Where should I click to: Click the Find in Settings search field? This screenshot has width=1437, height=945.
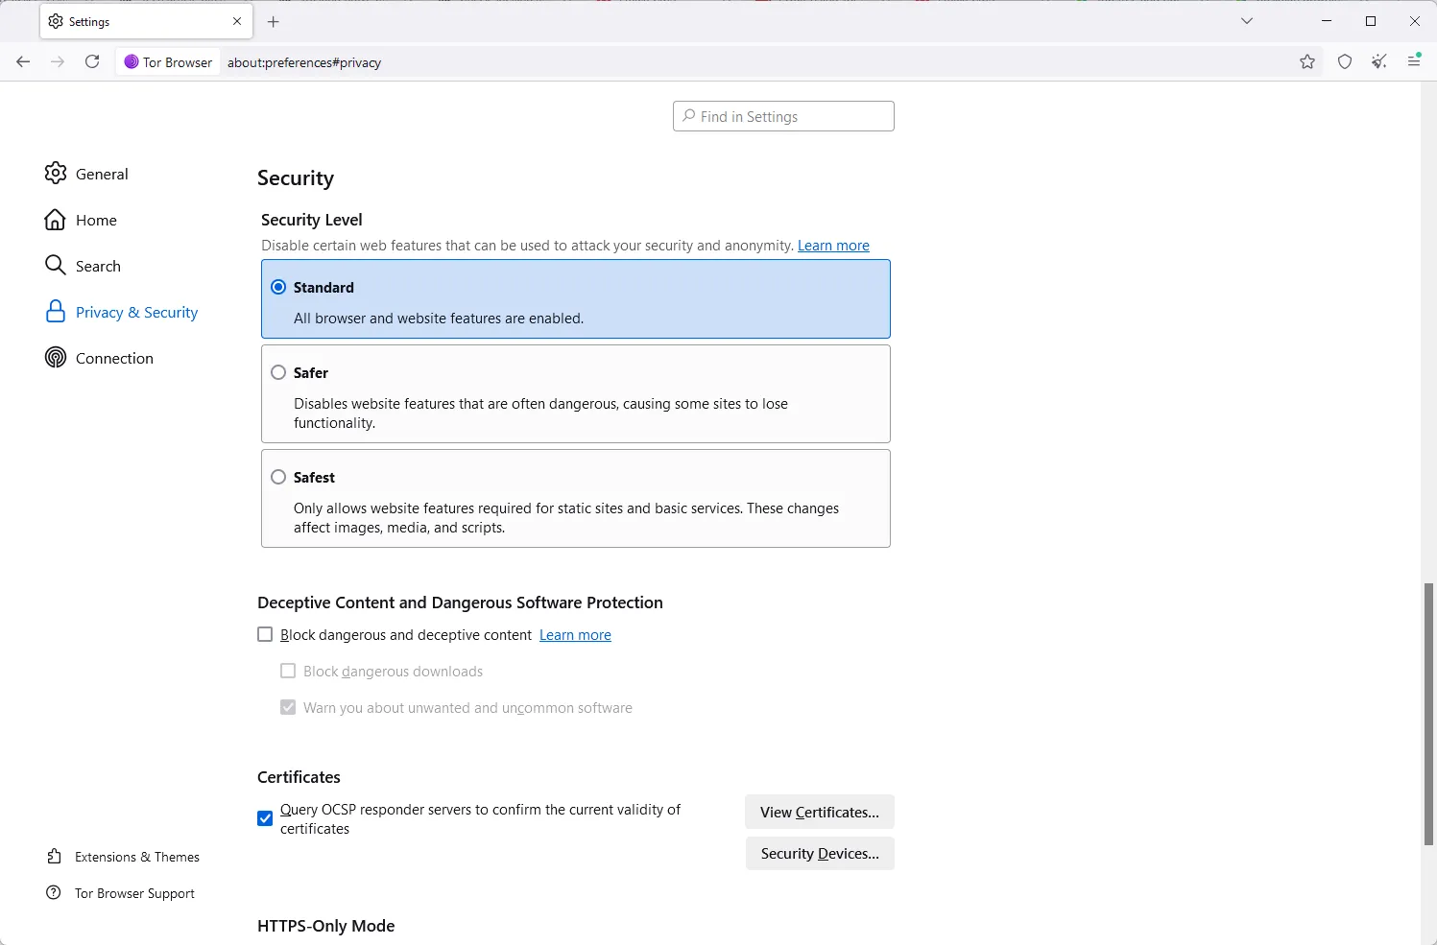[783, 116]
